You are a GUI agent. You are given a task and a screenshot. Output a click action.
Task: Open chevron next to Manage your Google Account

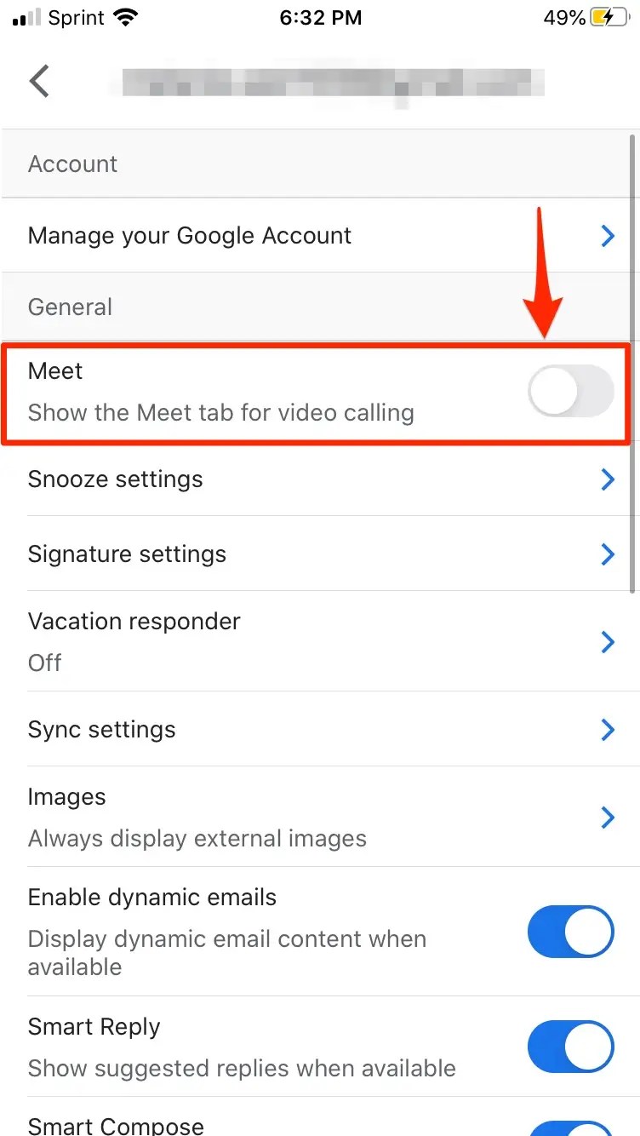coord(608,236)
